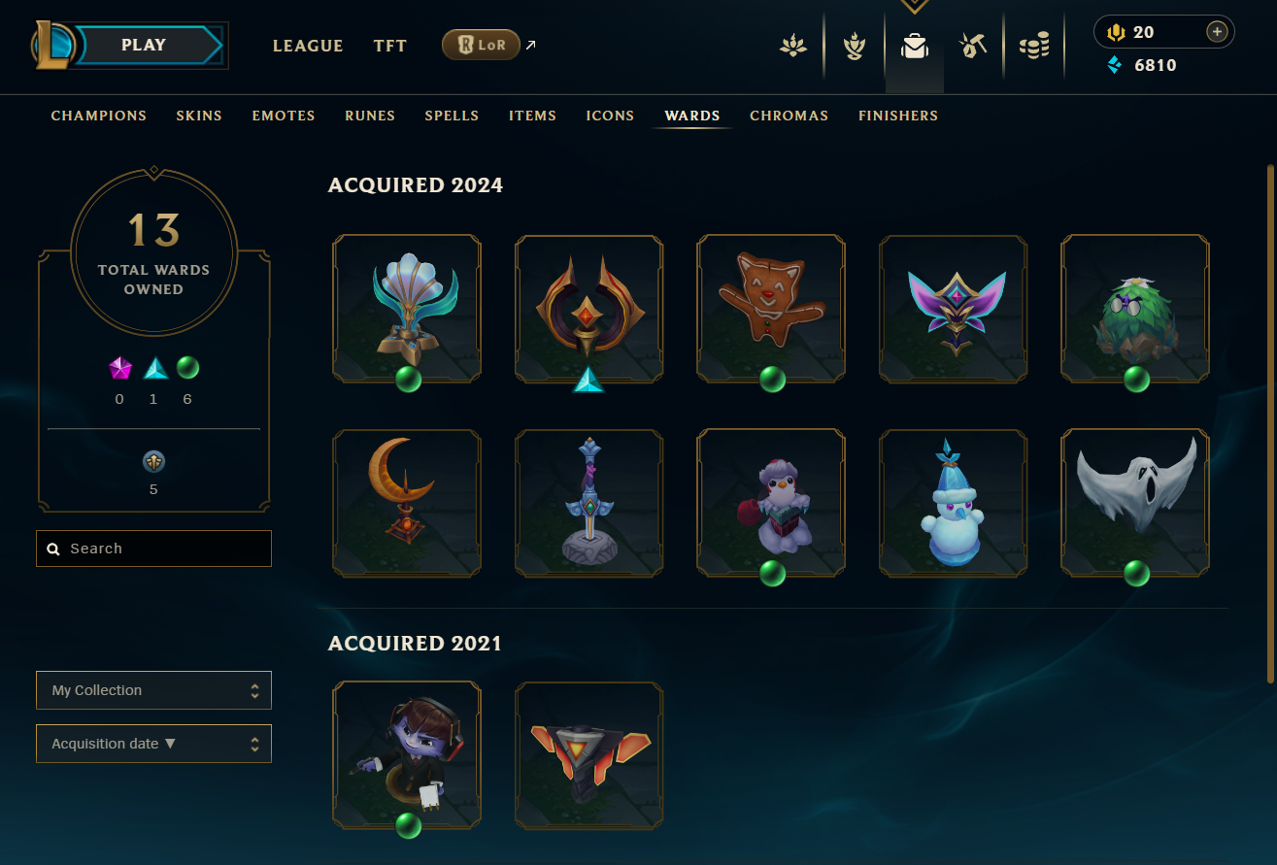This screenshot has width=1277, height=865.
Task: Open the Collection briefcase icon
Action: tap(914, 46)
